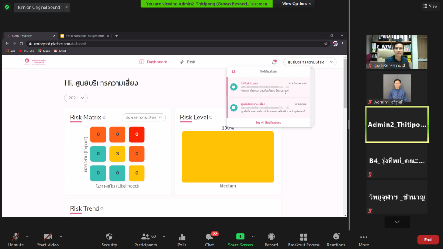Start Video camera
443x249 pixels.
coord(48,239)
